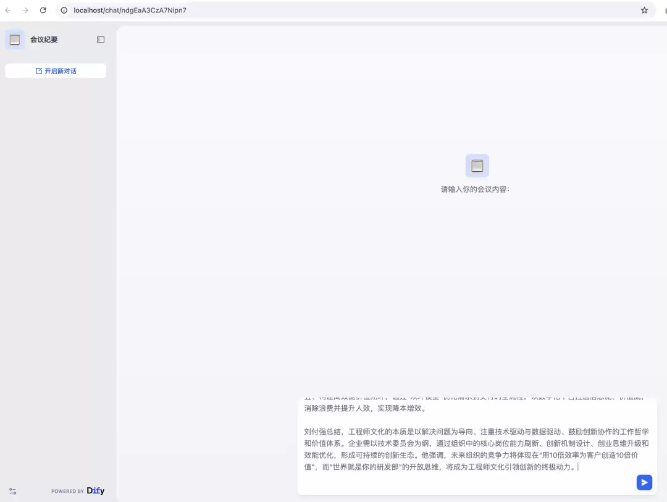
Task: Click the 请输入你的会议内容 prompt text
Action: [x=475, y=190]
